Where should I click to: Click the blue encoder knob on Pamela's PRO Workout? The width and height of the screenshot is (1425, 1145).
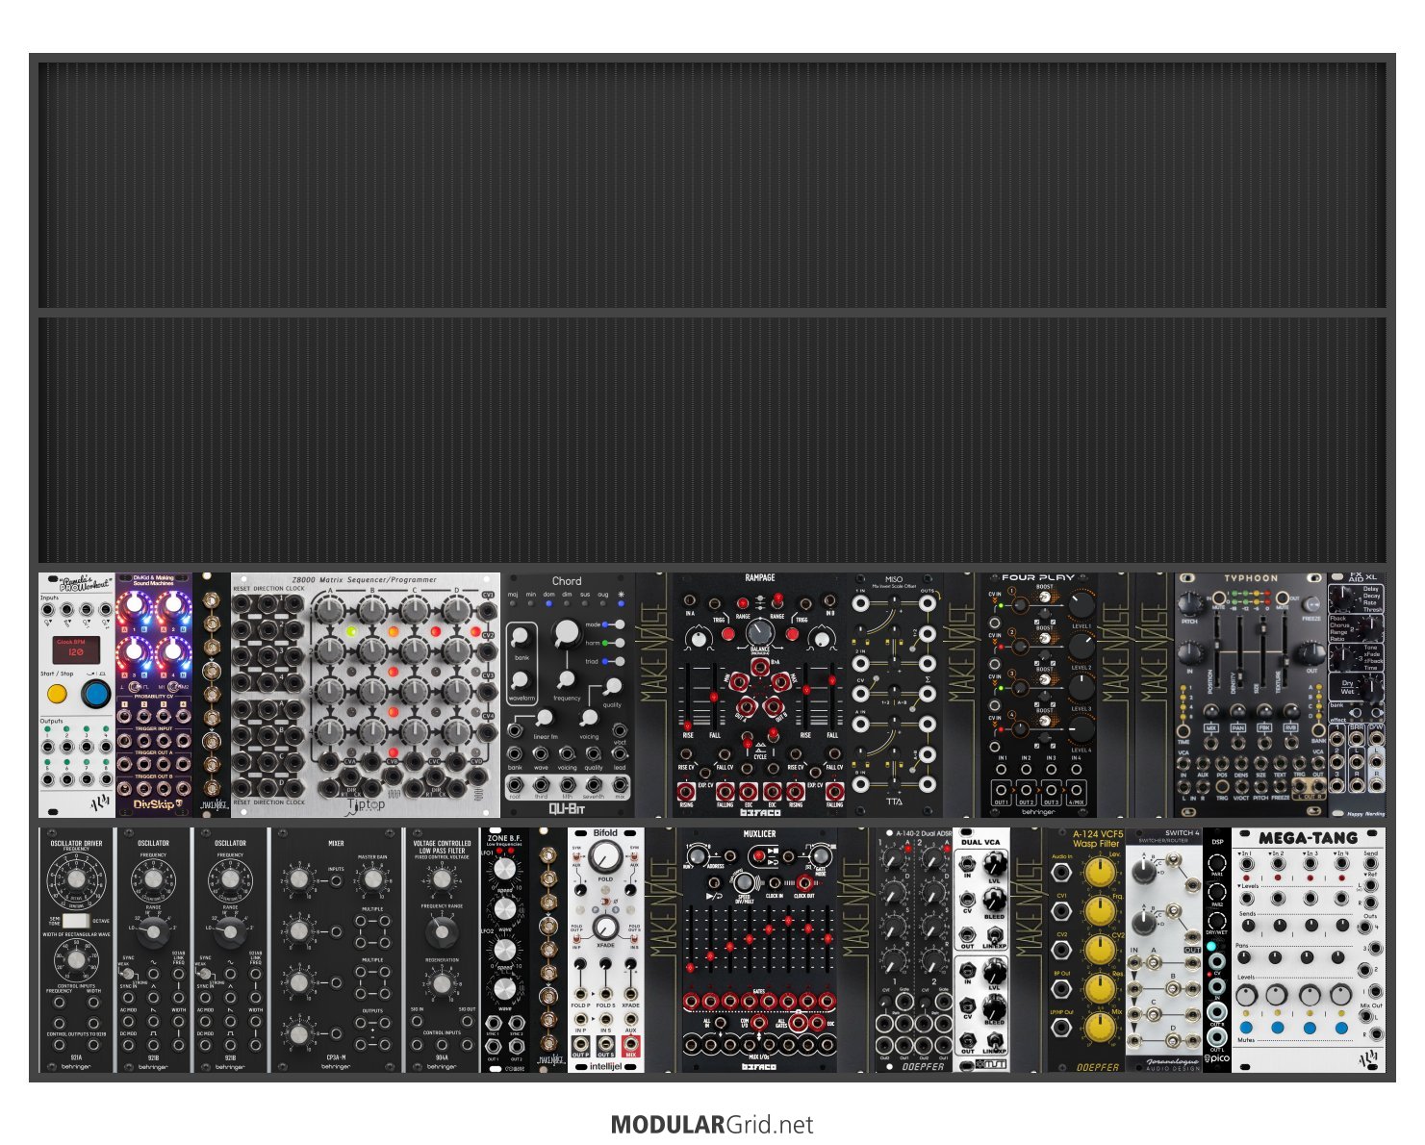(94, 693)
